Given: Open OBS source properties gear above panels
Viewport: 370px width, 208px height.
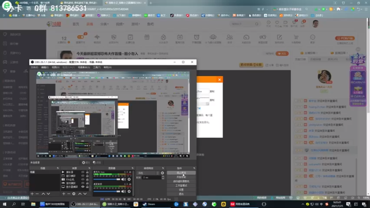Looking at the screenshot, I should pyautogui.click(x=86, y=163).
